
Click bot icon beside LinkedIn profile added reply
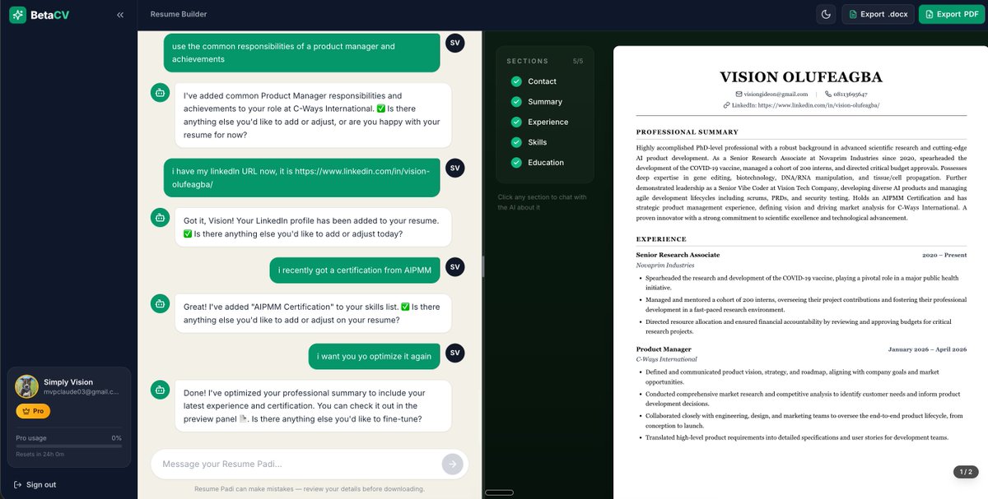click(161, 218)
